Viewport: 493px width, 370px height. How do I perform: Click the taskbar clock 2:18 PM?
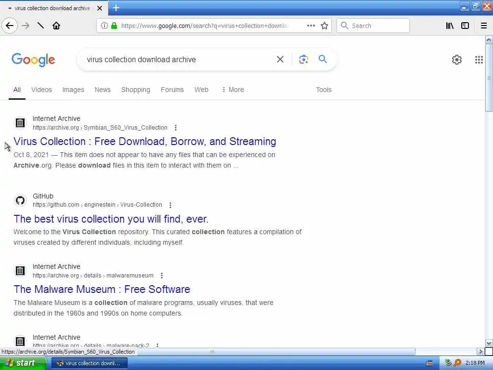pyautogui.click(x=475, y=363)
